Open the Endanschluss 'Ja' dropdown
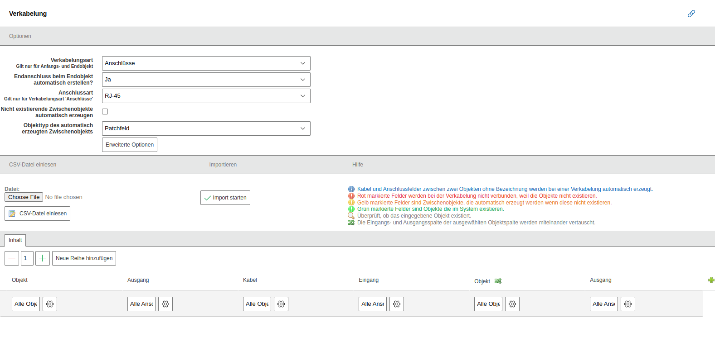Image resolution: width=715 pixels, height=342 pixels. 206,80
